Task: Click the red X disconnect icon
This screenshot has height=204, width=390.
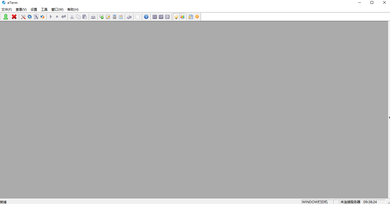Action: click(14, 17)
